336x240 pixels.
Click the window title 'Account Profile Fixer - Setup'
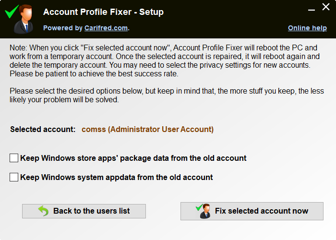tap(103, 12)
